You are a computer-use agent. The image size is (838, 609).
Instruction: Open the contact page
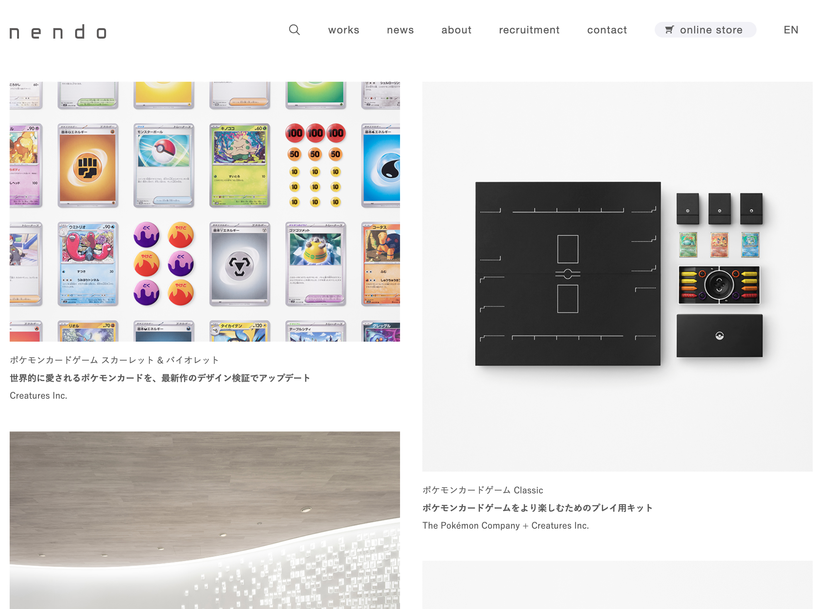point(607,30)
